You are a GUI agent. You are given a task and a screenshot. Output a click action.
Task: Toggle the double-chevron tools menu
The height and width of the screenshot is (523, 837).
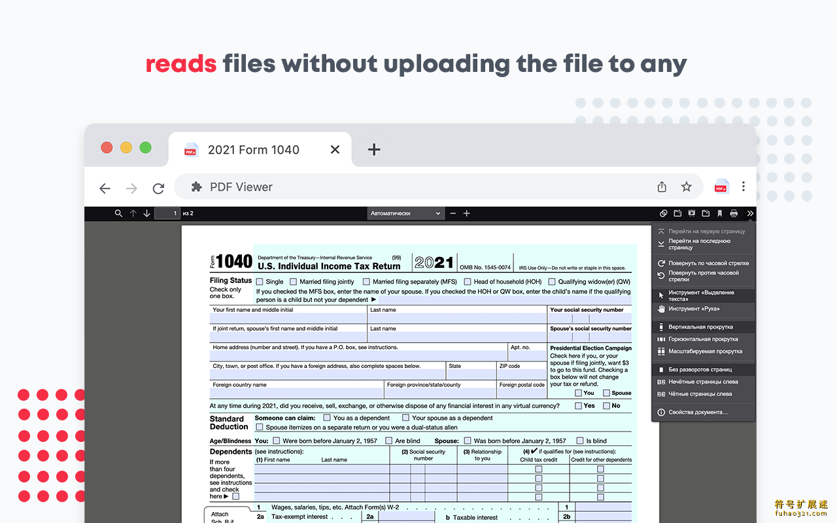pos(750,213)
